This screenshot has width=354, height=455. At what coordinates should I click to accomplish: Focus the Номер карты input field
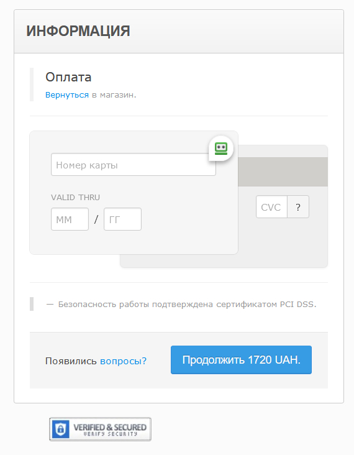134,165
